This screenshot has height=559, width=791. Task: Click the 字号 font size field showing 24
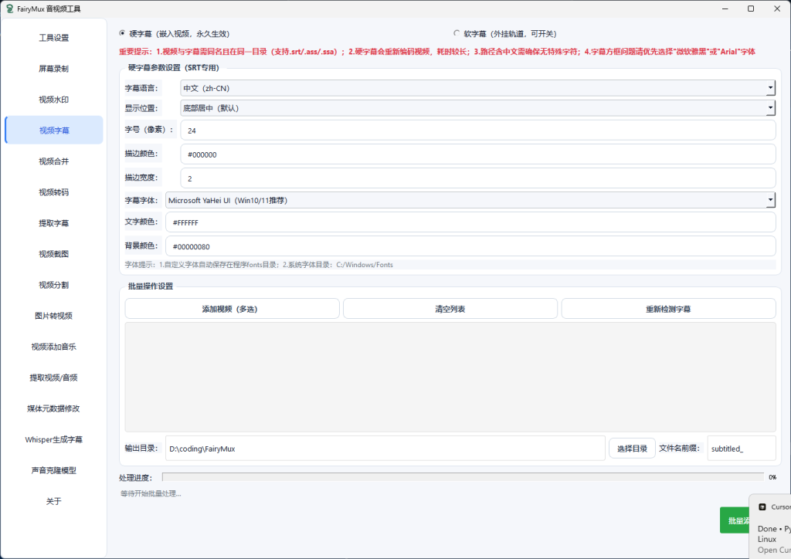coord(477,130)
